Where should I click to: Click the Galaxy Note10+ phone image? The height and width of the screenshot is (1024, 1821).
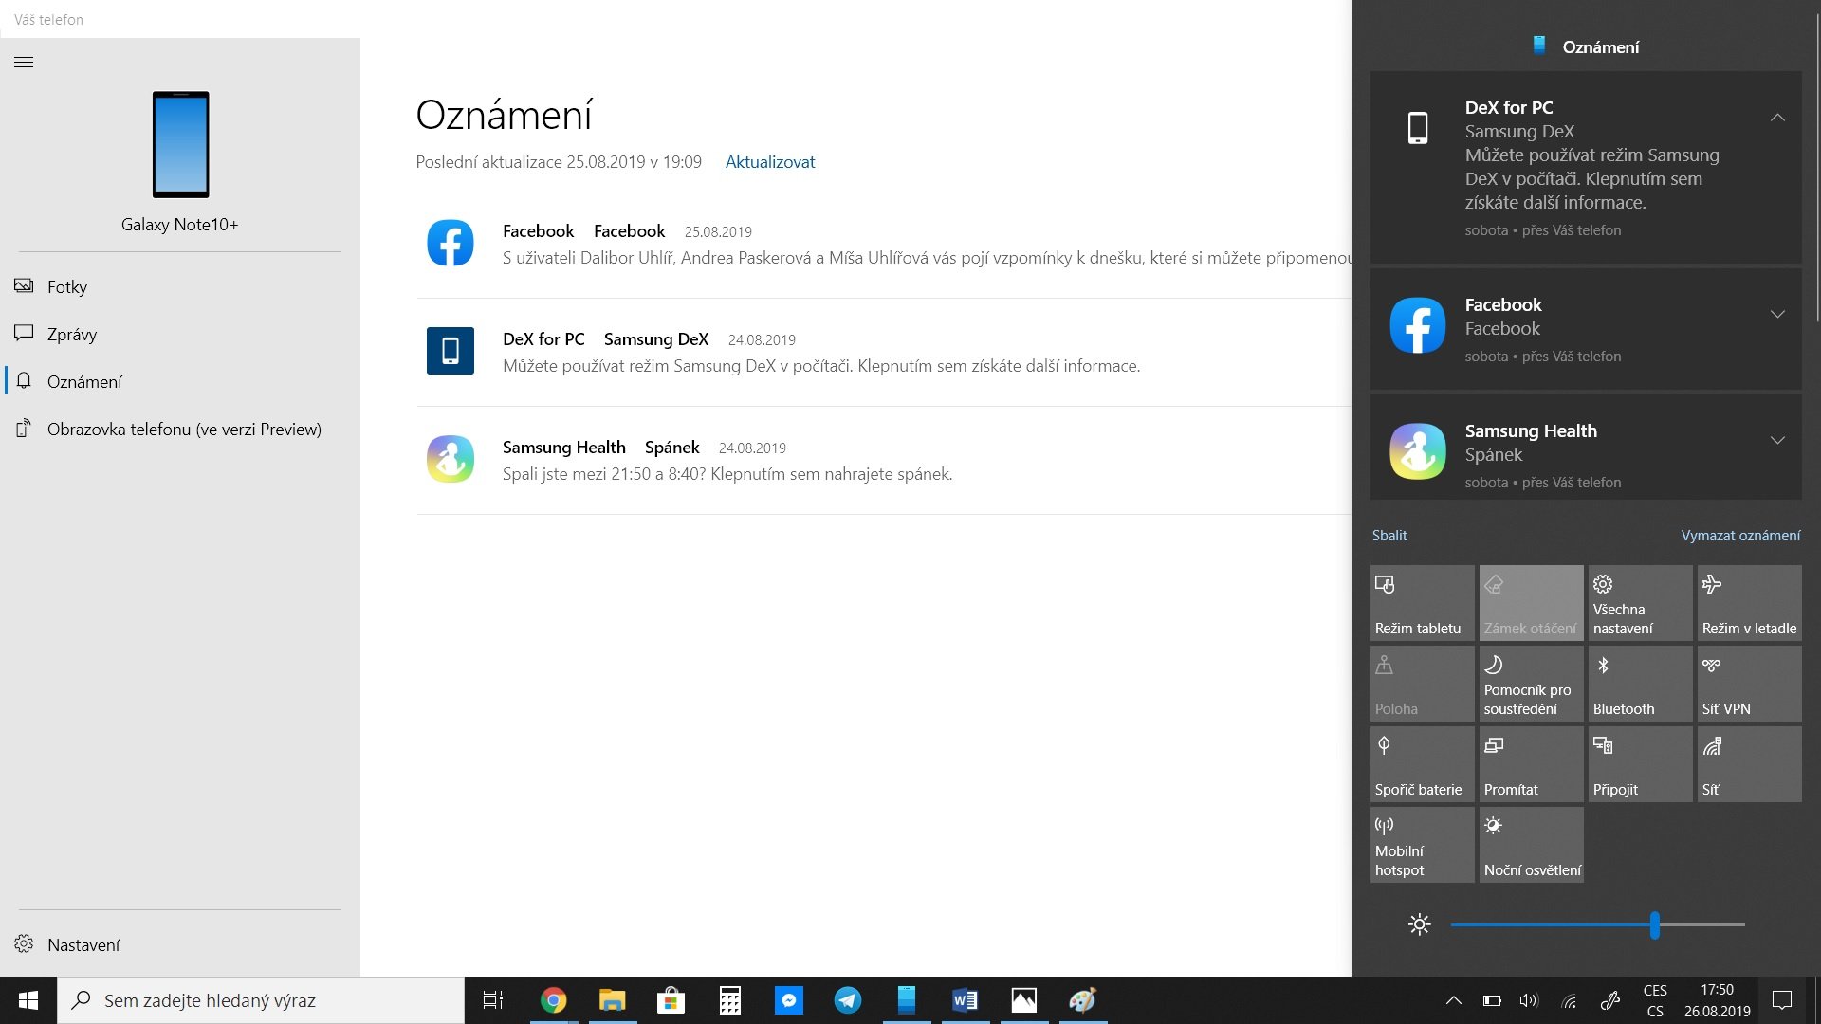[x=180, y=144]
